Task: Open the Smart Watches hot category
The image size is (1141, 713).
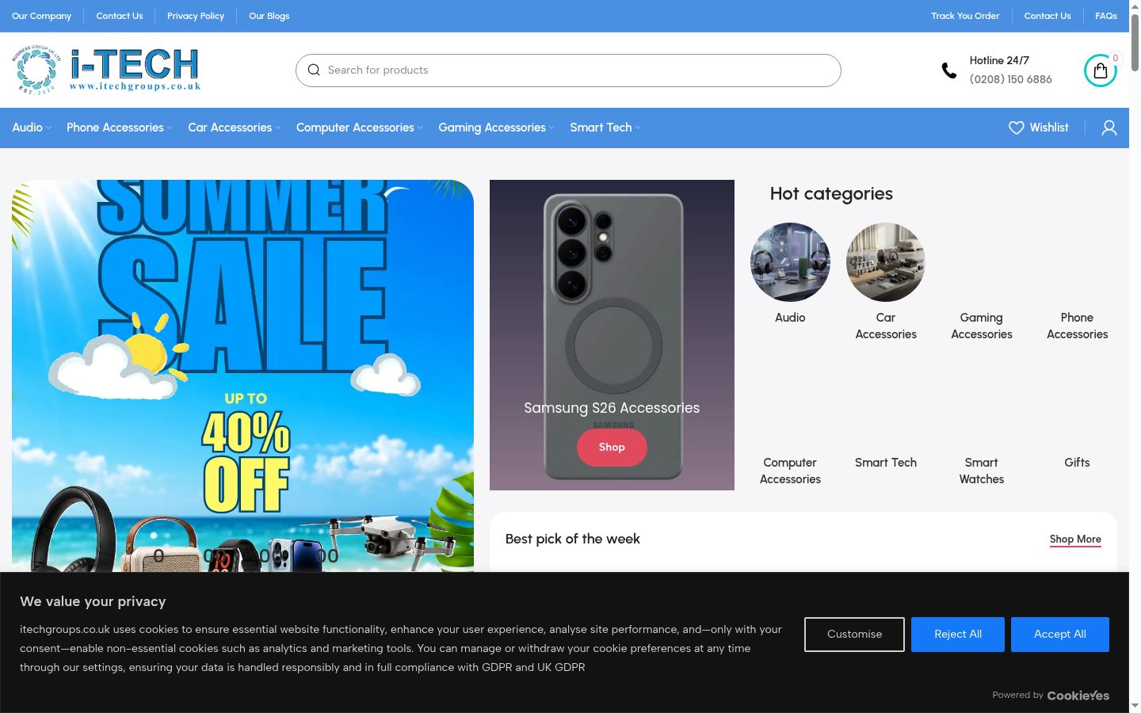Action: click(982, 471)
